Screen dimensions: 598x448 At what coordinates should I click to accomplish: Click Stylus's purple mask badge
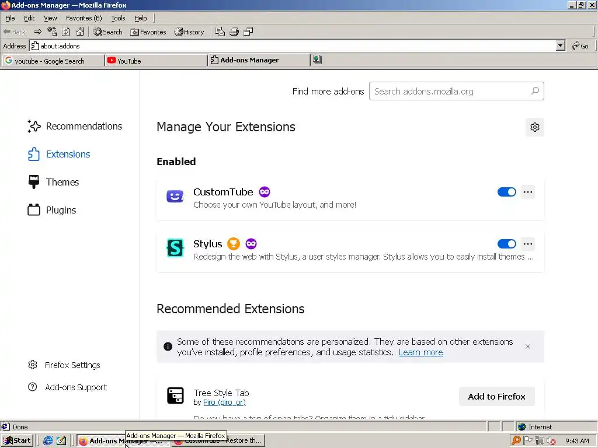point(251,243)
